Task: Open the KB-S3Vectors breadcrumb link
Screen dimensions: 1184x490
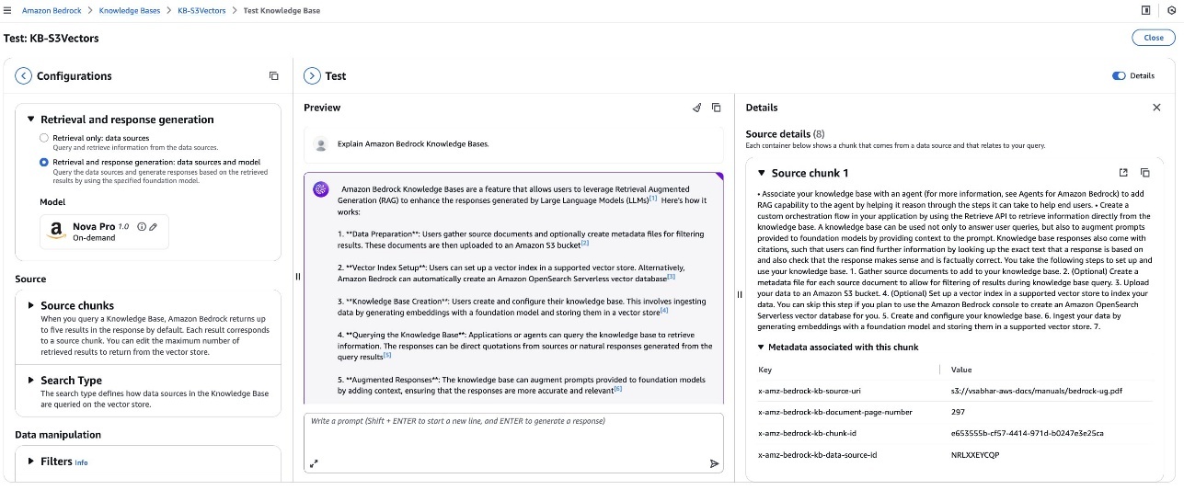Action: (x=201, y=10)
